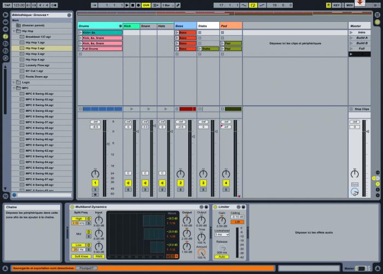Screen dimensions: 383x274
Task: Click the TAP tempo button
Action: pyautogui.click(x=7, y=5)
